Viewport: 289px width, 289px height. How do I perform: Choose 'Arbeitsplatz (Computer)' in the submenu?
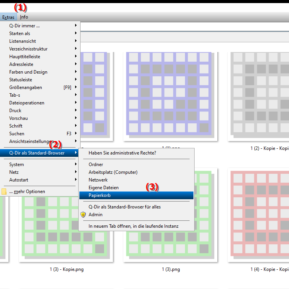point(136,172)
